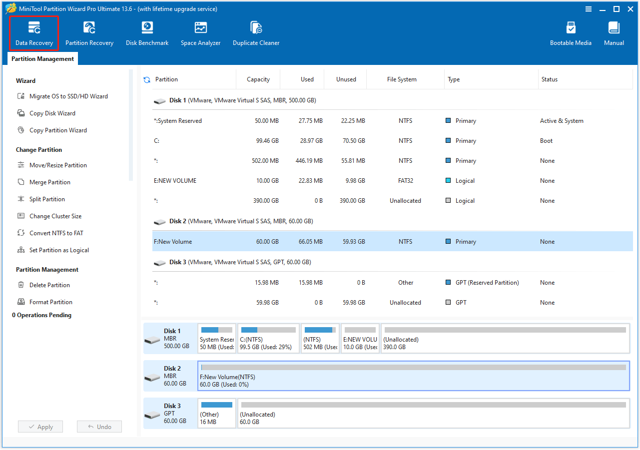
Task: Refresh the partition list
Action: (146, 79)
